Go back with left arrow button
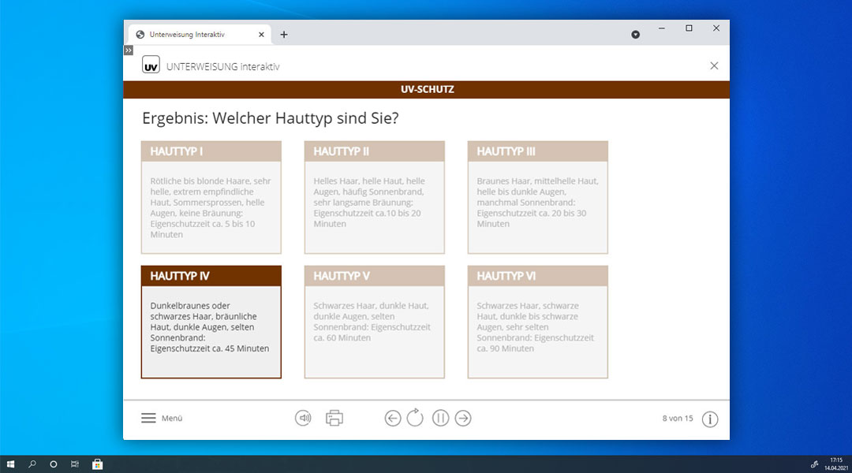Image resolution: width=852 pixels, height=473 pixels. click(x=393, y=418)
